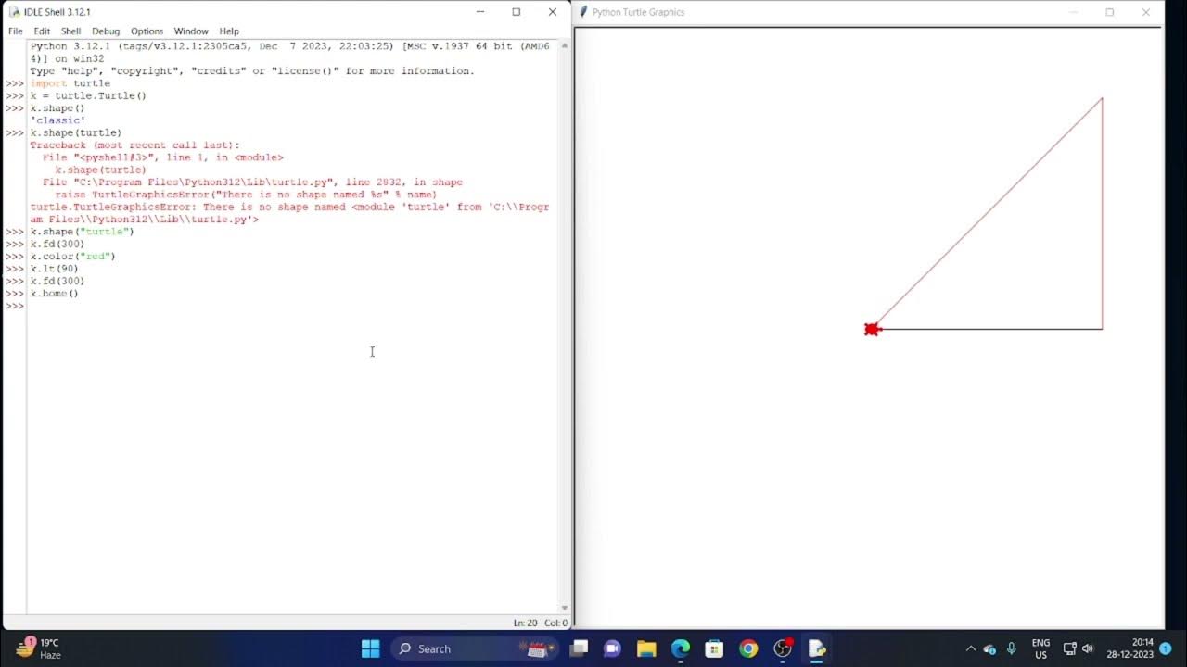
Task: Maximize the Python Turtle Graphics window
Action: point(1110,12)
